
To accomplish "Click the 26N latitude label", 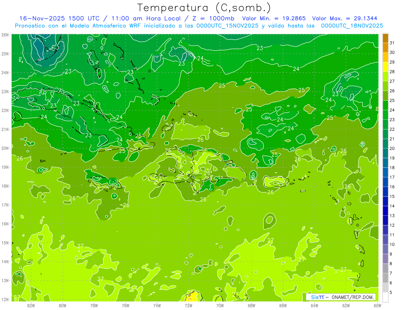I will tap(5, 35).
